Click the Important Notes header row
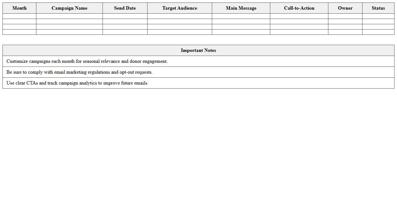The height and width of the screenshot is (202, 397). click(198, 50)
